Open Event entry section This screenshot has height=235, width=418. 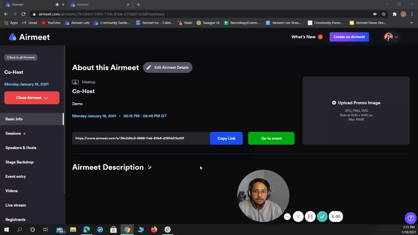16,177
